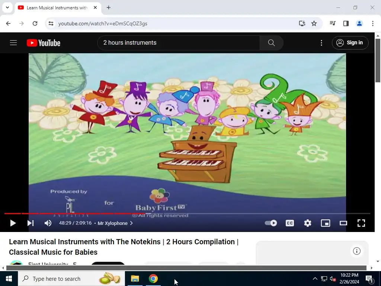Skip to the next video
381x286 pixels.
(31, 223)
